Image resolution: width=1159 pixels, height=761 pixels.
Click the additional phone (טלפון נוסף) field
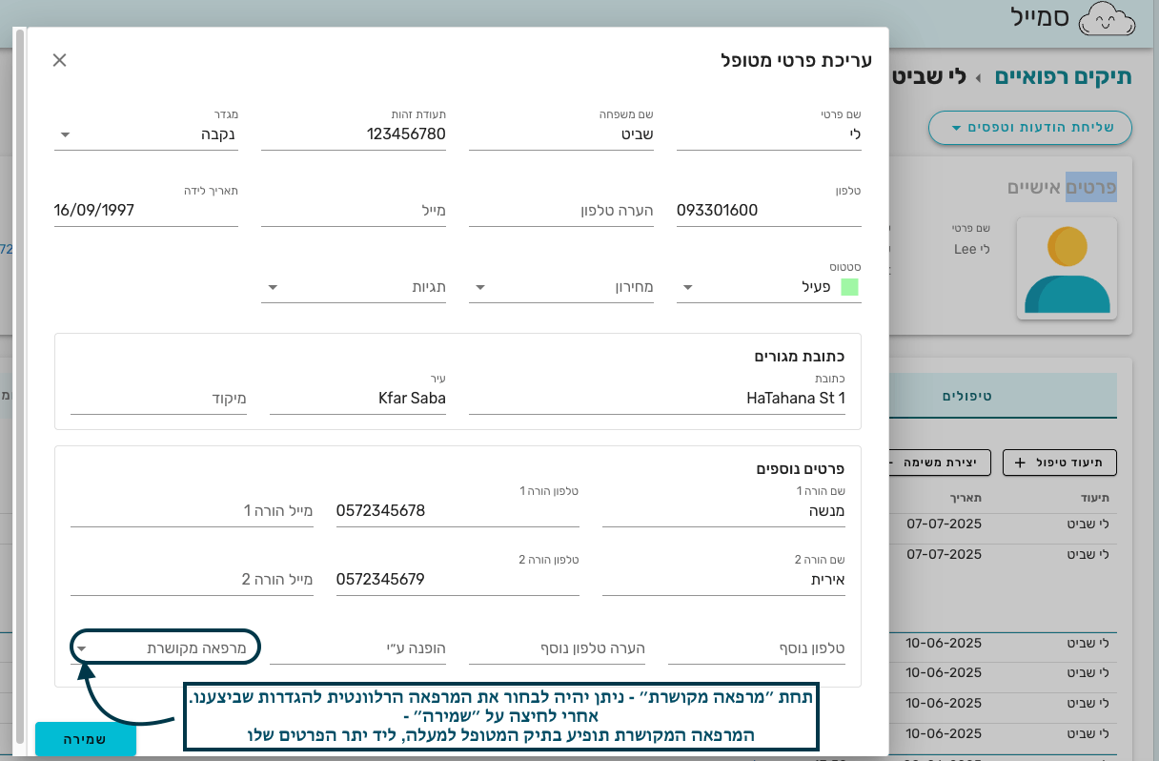757,648
